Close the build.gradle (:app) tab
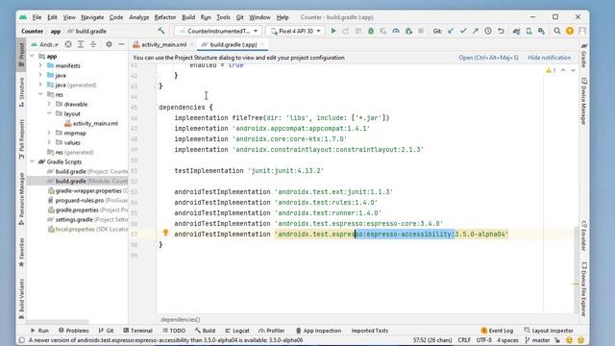Viewport: 615px width, 346px height. point(262,44)
